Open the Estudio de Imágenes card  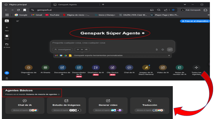(66, 106)
